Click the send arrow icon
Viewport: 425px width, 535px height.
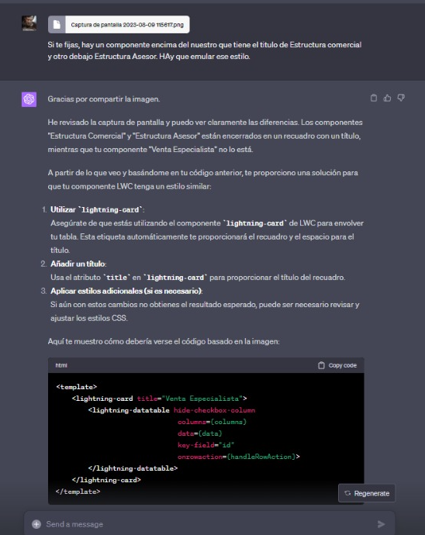(x=381, y=524)
